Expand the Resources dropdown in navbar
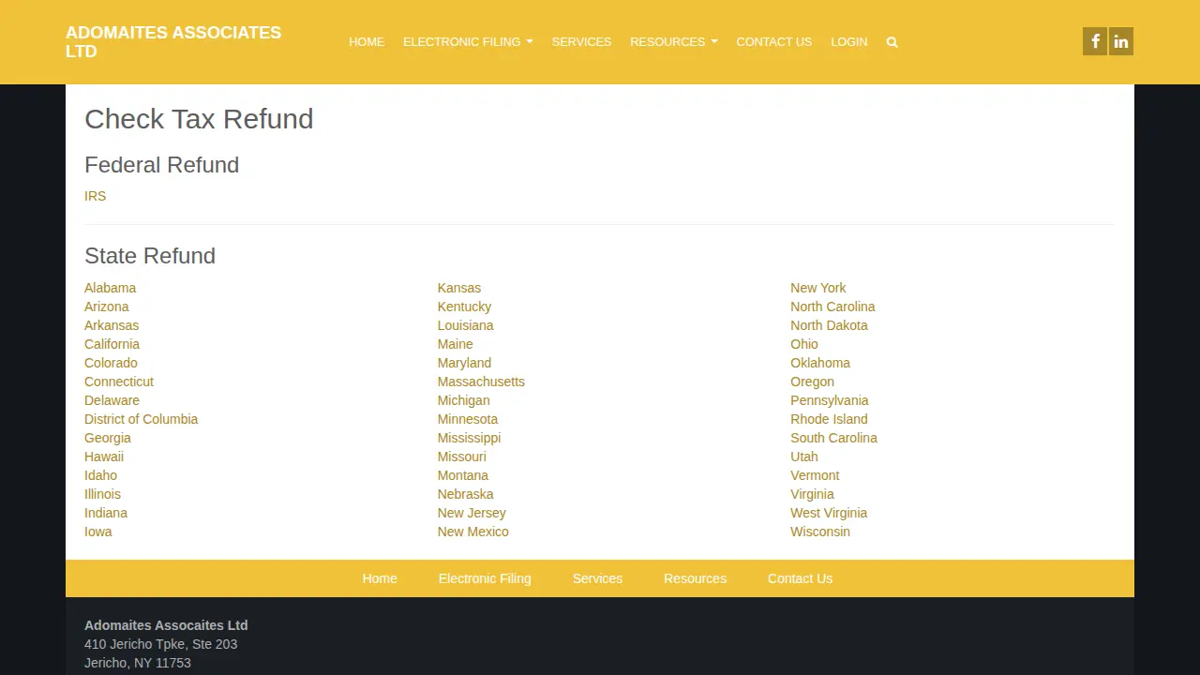The height and width of the screenshot is (675, 1200). (x=674, y=42)
